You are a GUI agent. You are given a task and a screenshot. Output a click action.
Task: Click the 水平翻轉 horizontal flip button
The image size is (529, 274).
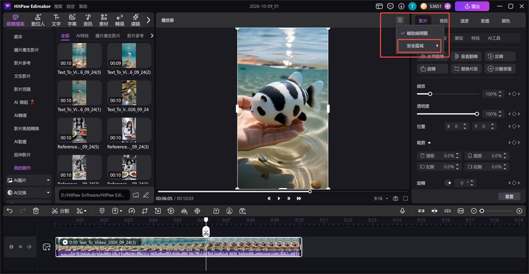pos(432,57)
